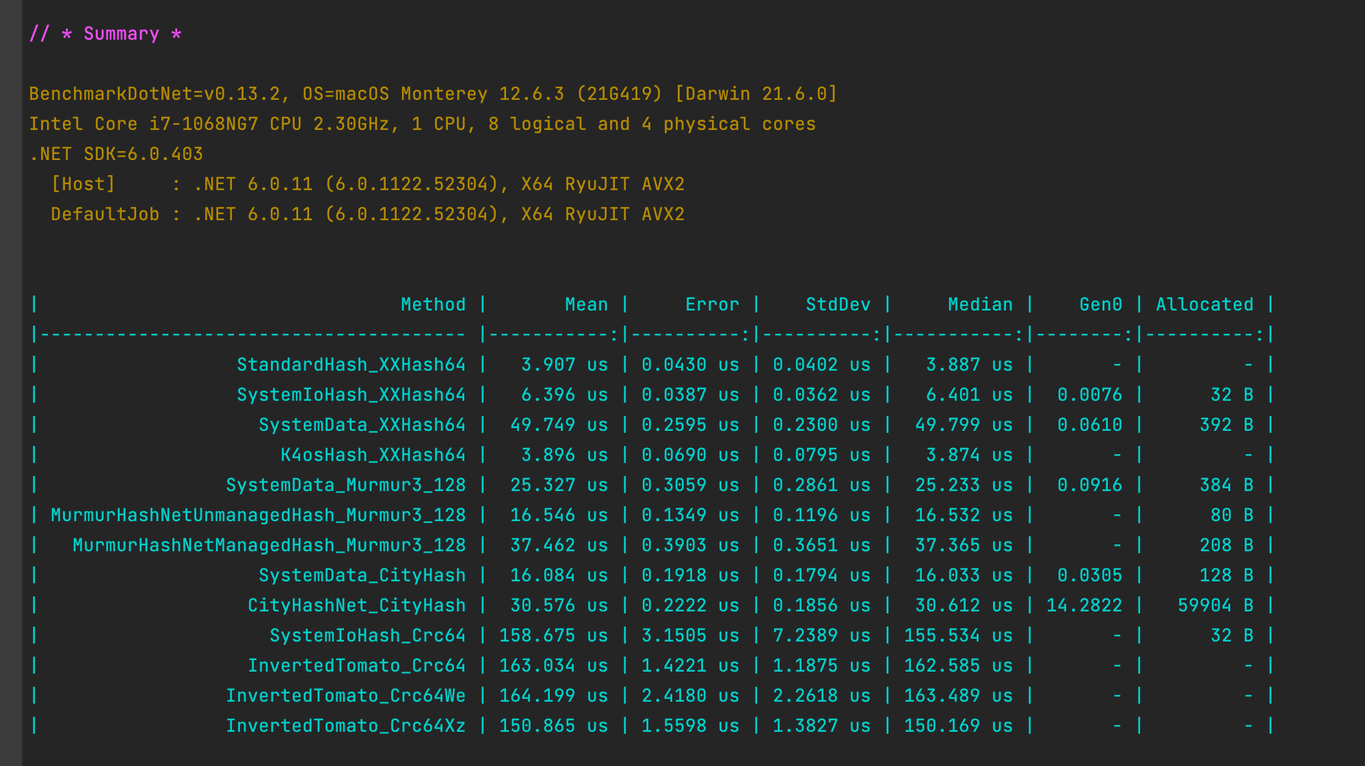Click the DefaultJob runtime line
This screenshot has width=1365, height=766.
(367, 215)
